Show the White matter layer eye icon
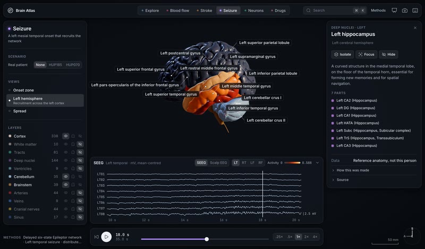The width and height of the screenshot is (425, 249). tap(65, 144)
